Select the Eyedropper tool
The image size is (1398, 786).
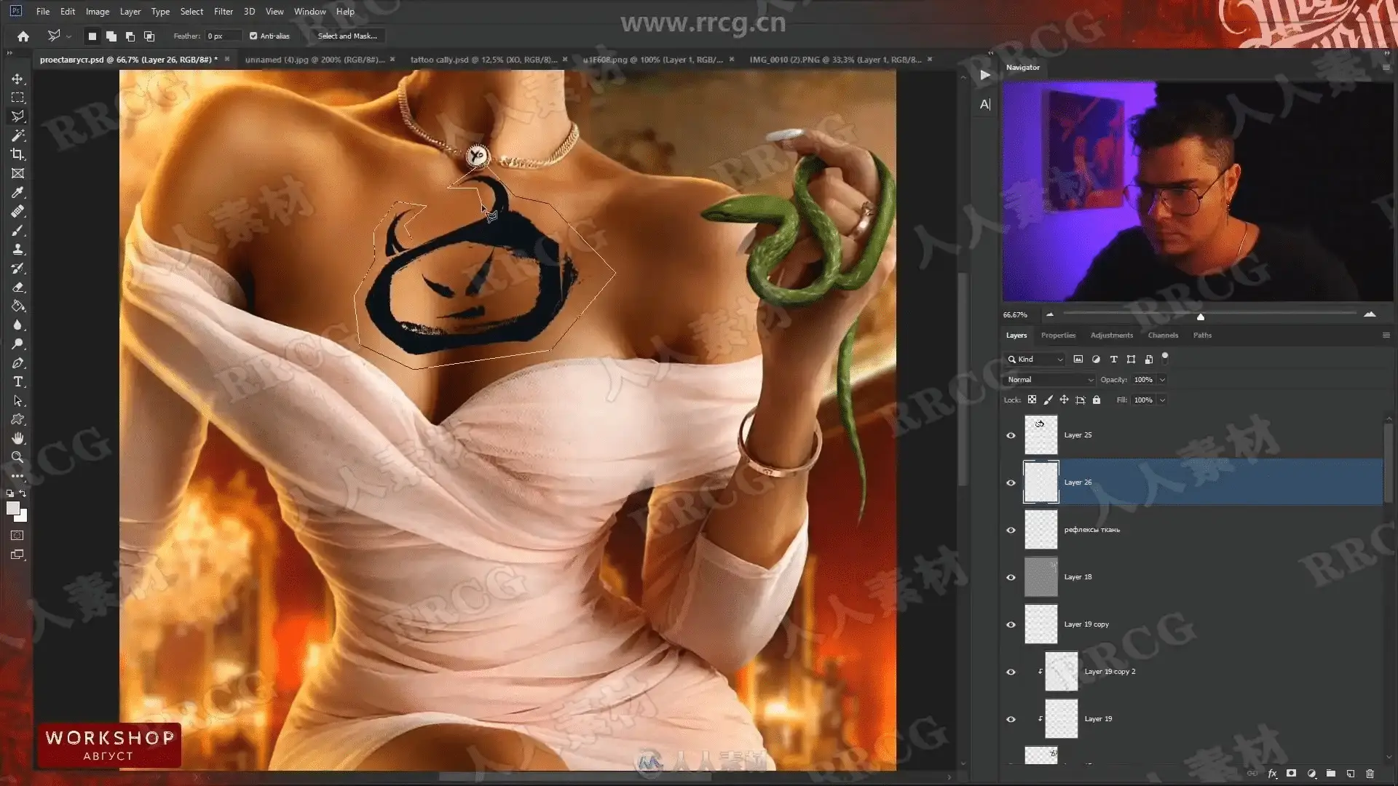click(x=17, y=192)
